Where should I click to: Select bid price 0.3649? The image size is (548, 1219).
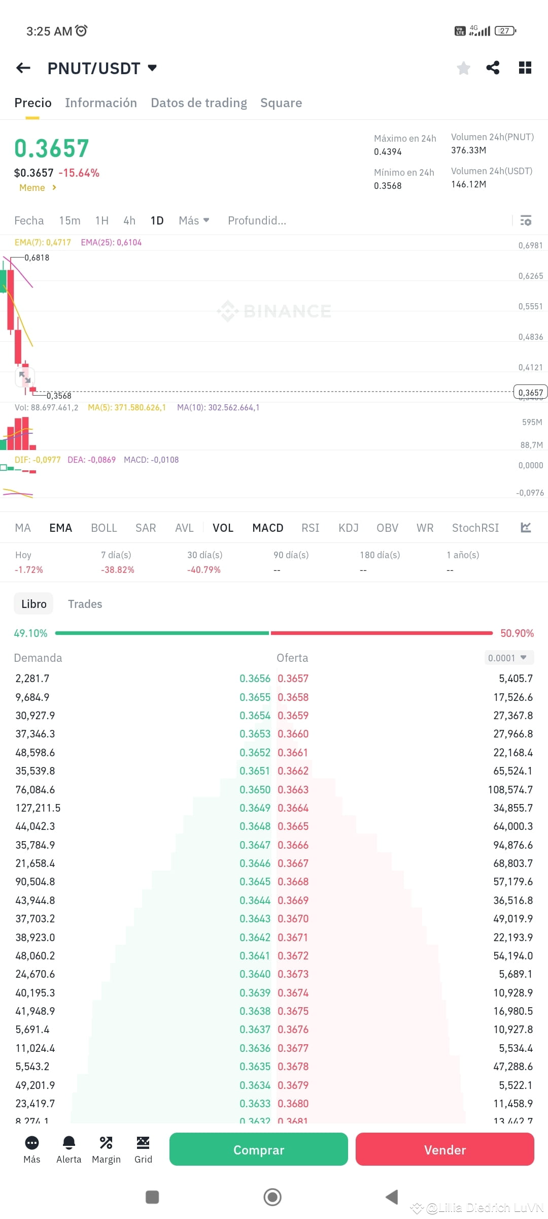255,808
